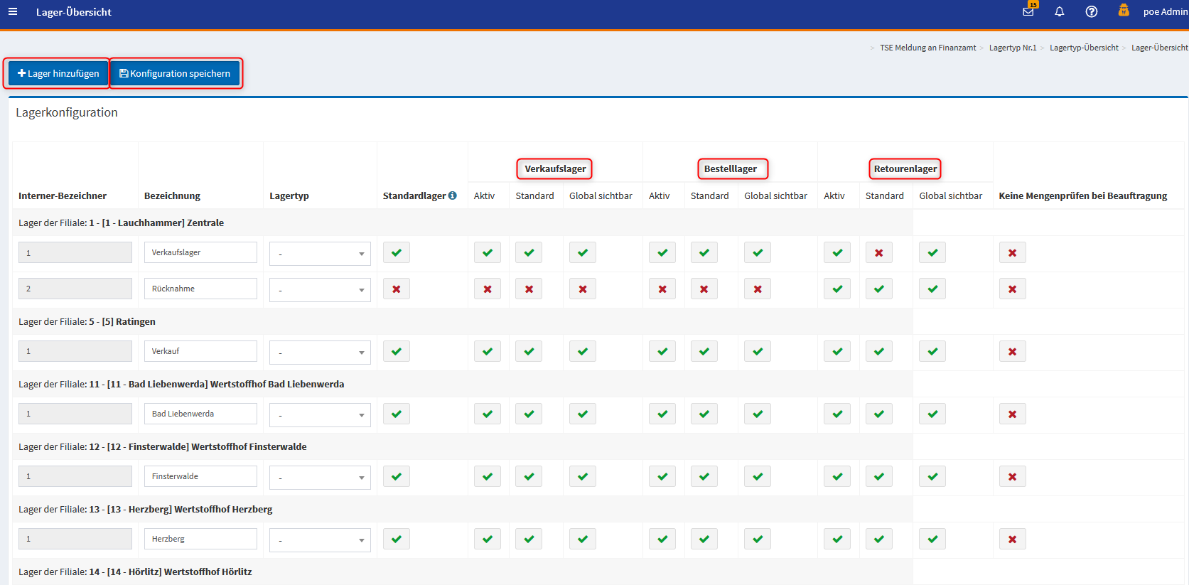Click the poe Admin user avatar
The height and width of the screenshot is (585, 1189).
click(x=1123, y=11)
